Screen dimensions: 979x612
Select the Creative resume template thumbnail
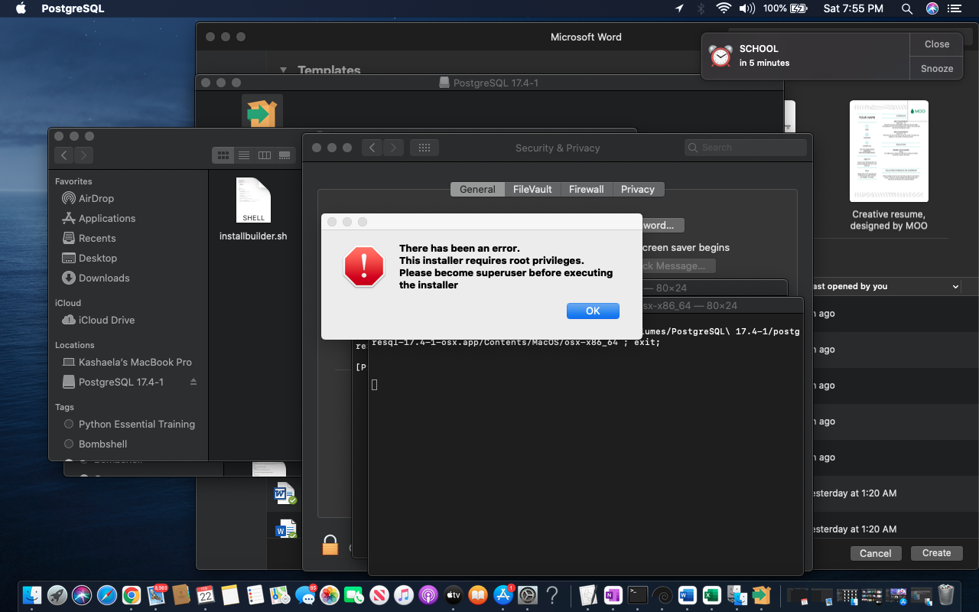(x=889, y=151)
